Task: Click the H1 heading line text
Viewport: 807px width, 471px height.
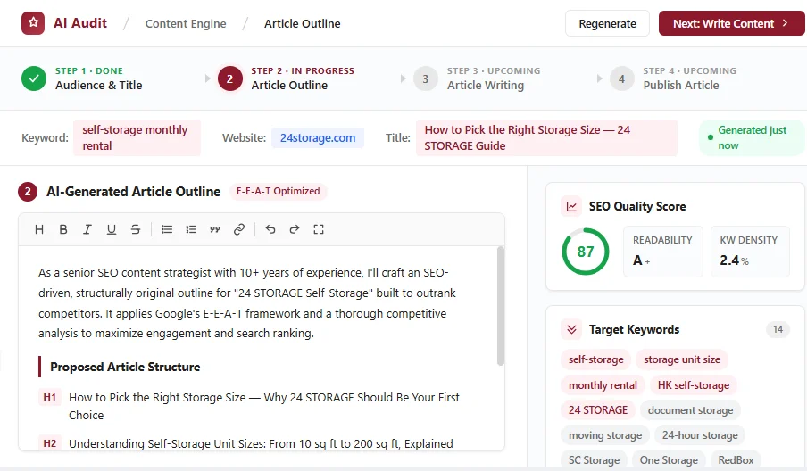Action: tap(264, 406)
